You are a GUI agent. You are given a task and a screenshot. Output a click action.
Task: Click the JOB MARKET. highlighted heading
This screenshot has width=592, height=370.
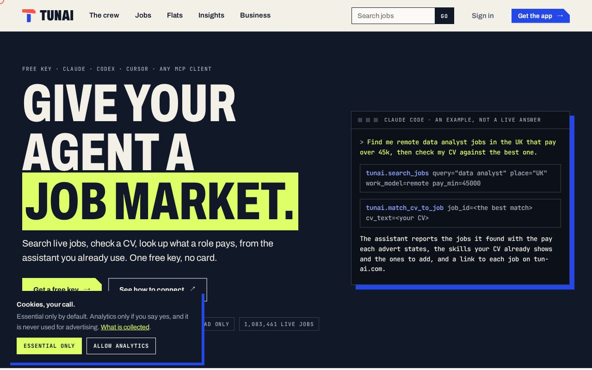[x=160, y=201]
